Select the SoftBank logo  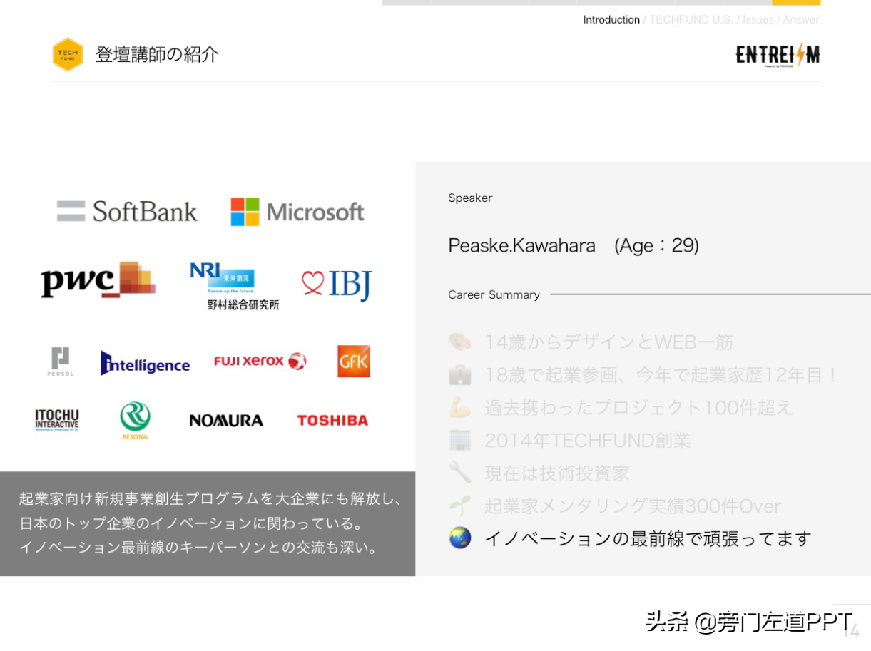[127, 211]
